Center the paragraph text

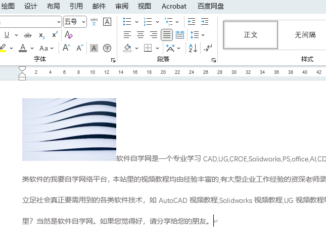pyautogui.click(x=141, y=35)
